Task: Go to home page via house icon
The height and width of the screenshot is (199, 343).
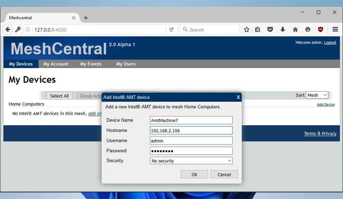Action: tap(295, 29)
